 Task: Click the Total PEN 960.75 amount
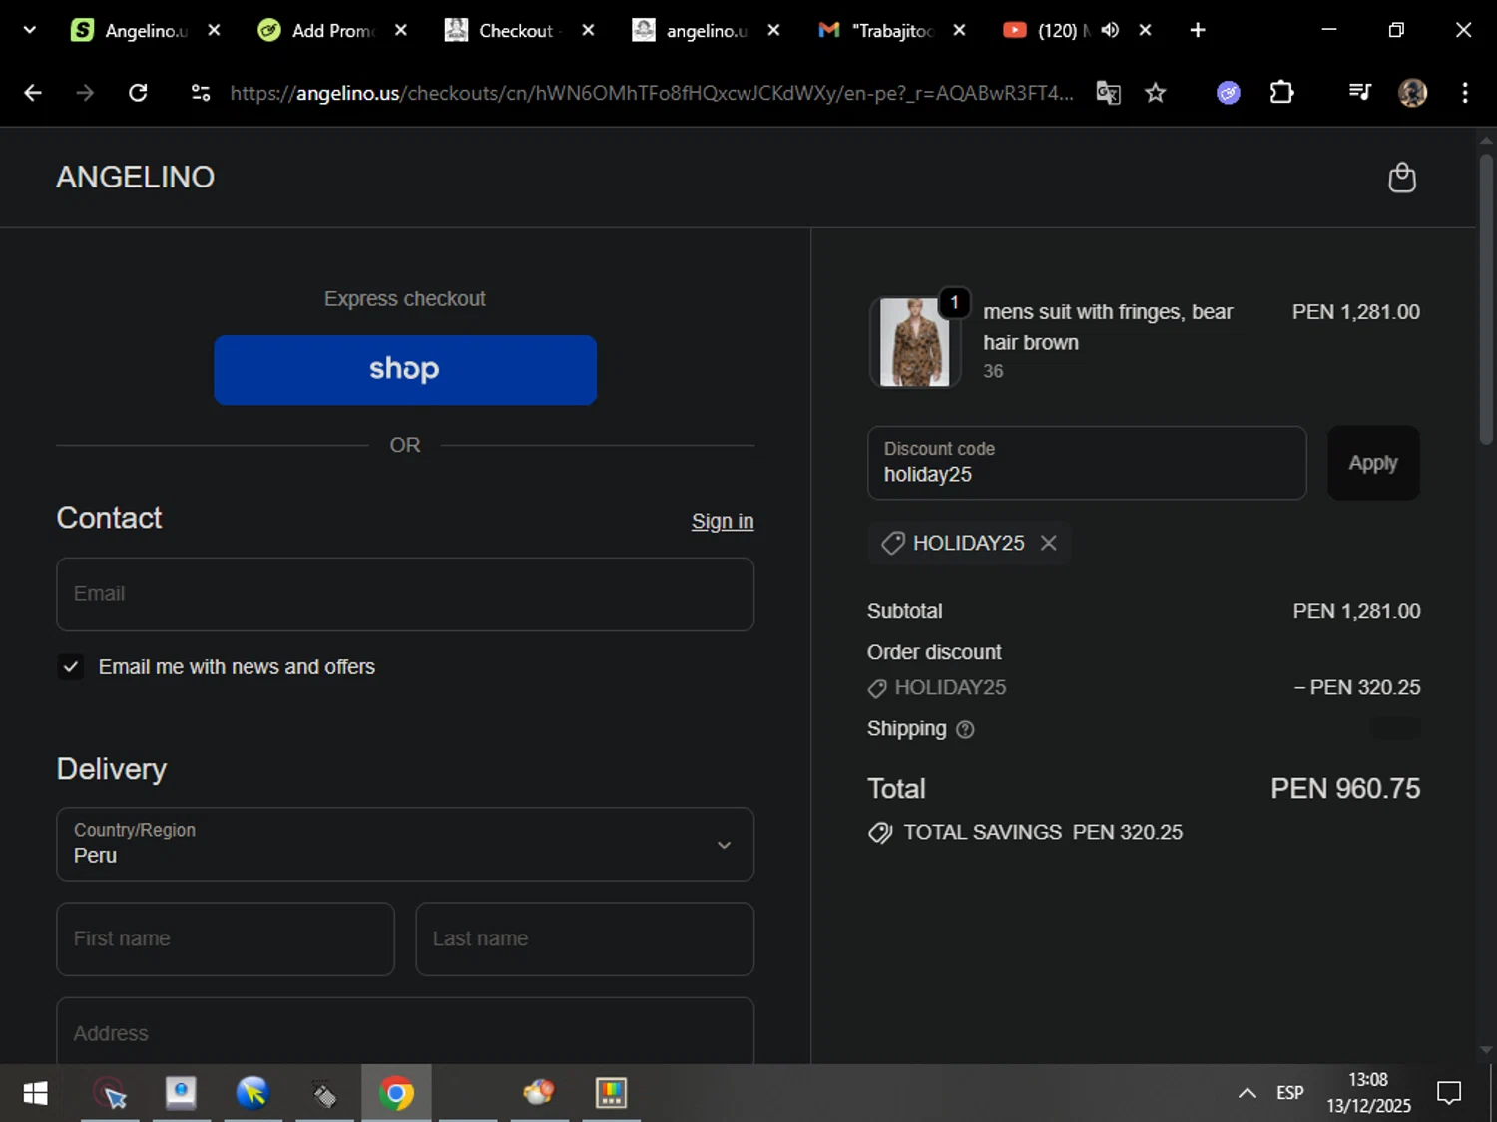pyautogui.click(x=1345, y=789)
